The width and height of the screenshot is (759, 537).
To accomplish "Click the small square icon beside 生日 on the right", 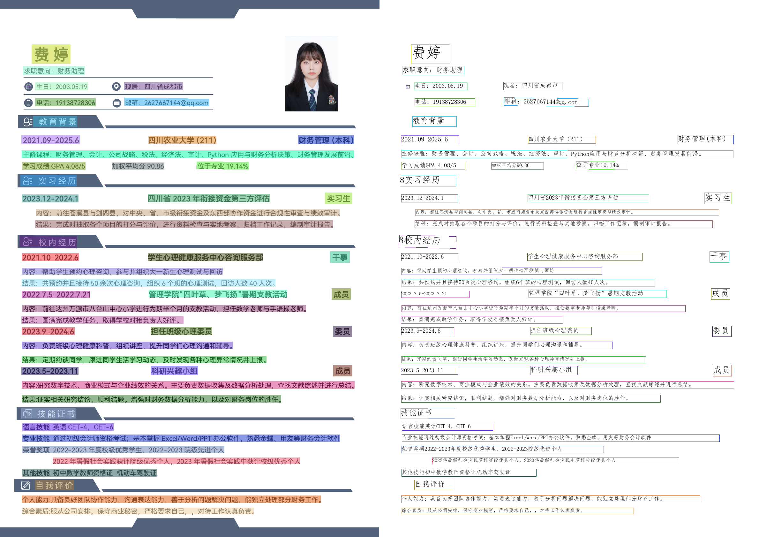I will (408, 87).
